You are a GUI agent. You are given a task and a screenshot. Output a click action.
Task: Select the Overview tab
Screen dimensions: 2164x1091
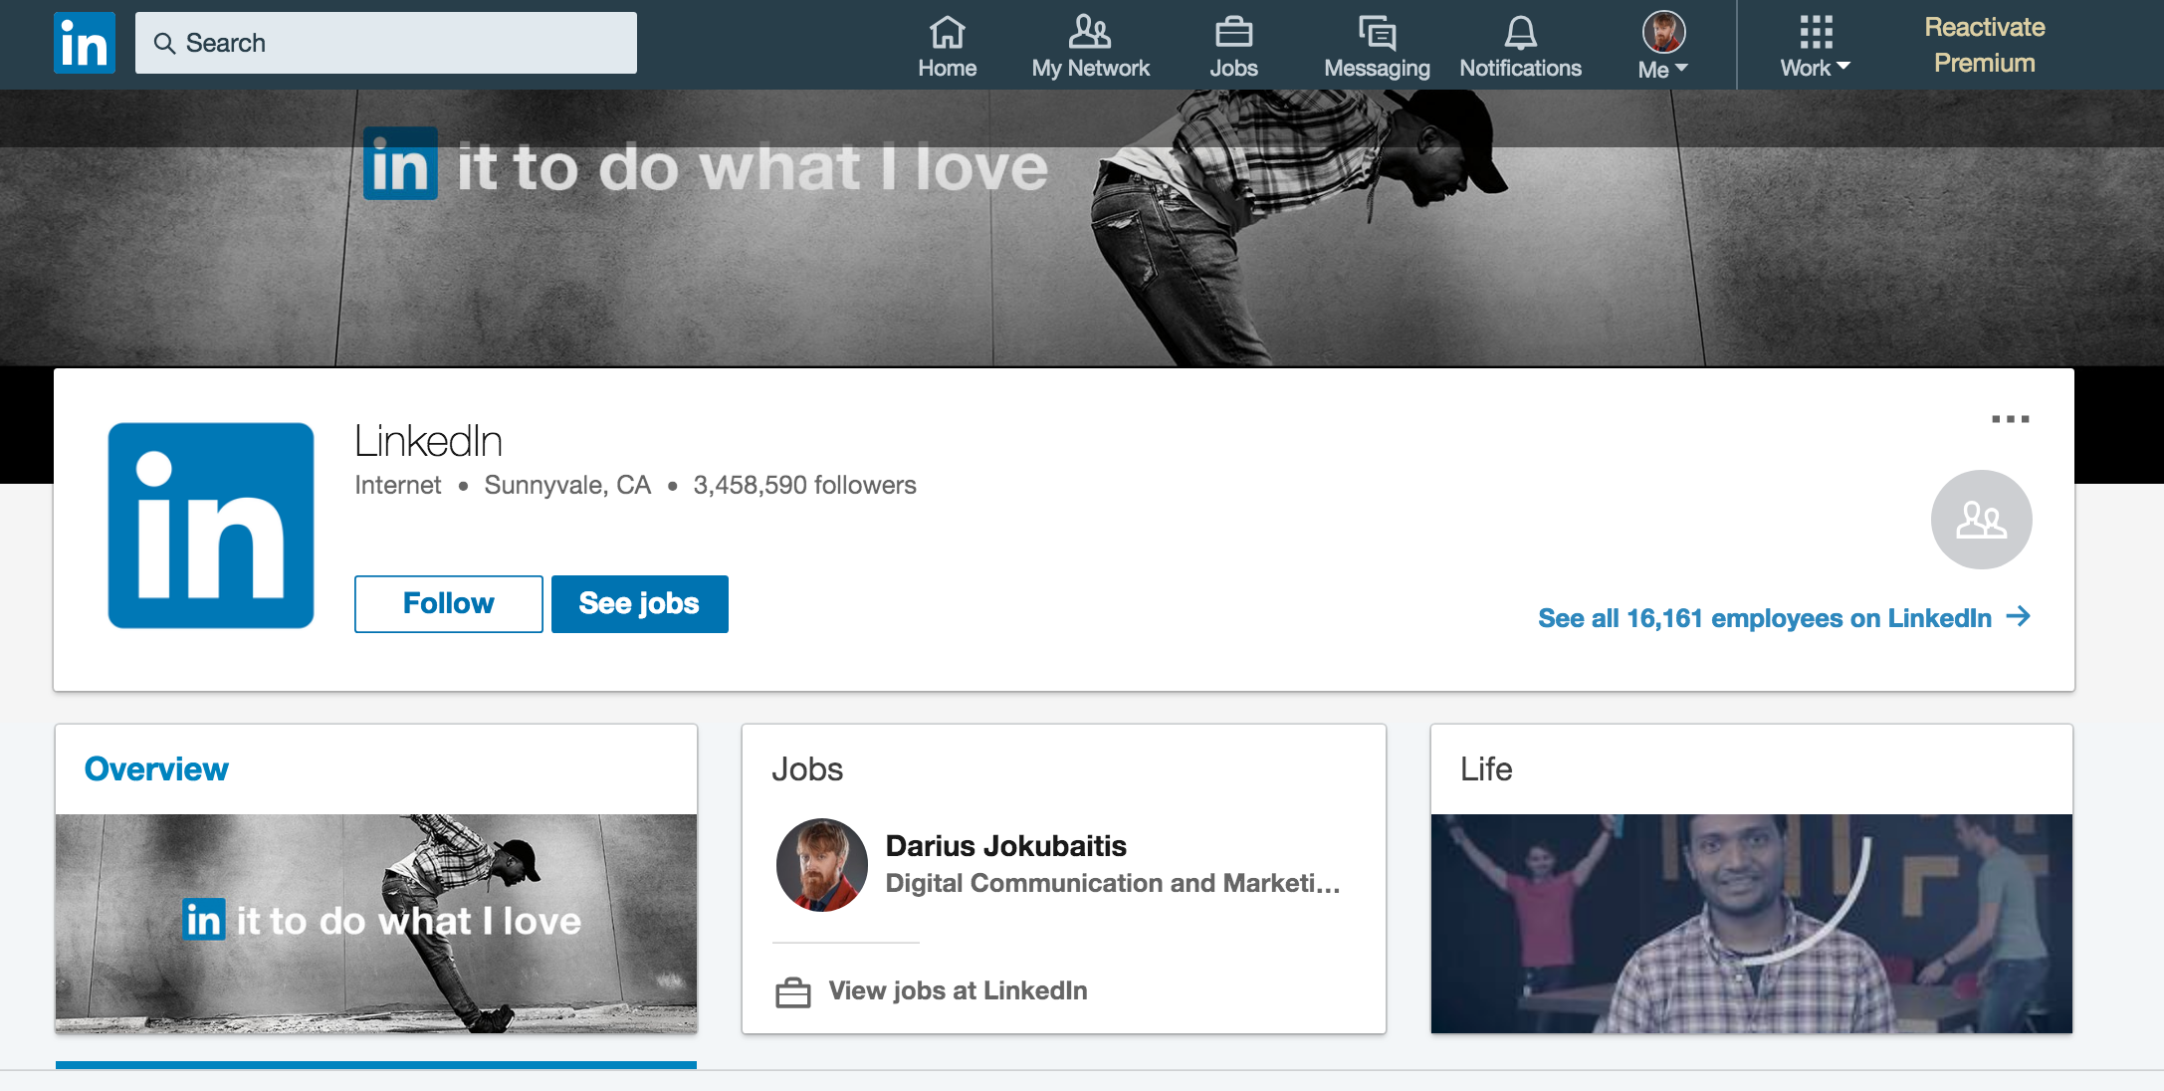pyautogui.click(x=156, y=769)
